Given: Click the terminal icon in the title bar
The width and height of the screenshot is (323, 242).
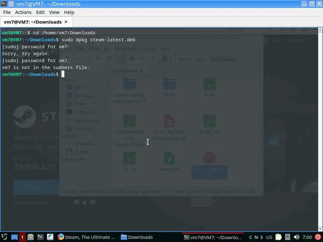Looking at the screenshot, I should (x=3, y=3).
